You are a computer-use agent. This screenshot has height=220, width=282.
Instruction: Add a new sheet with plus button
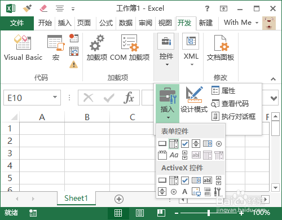[x=119, y=199]
